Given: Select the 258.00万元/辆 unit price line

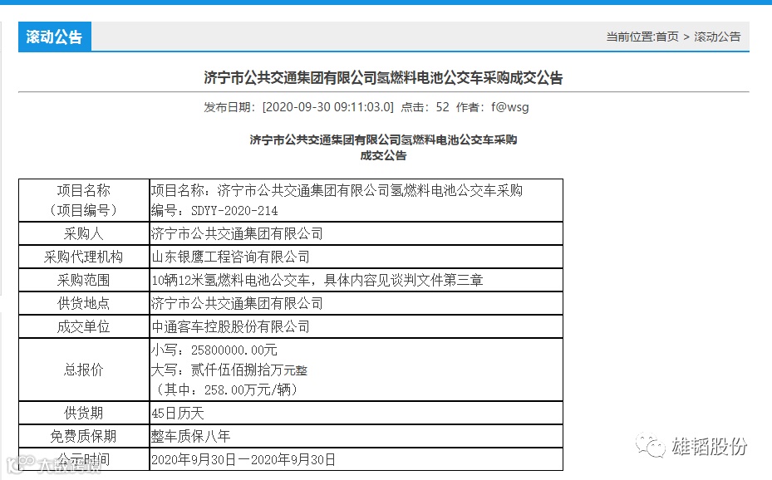Looking at the screenshot, I should point(227,390).
